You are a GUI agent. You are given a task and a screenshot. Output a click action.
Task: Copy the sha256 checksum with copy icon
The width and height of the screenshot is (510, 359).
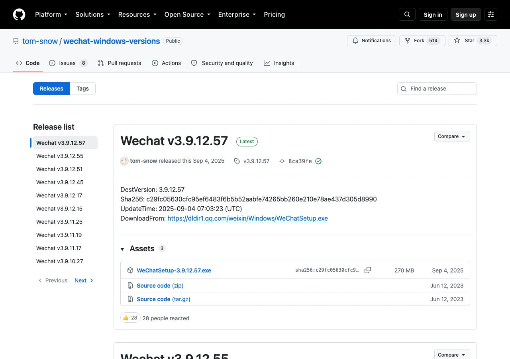[368, 270]
